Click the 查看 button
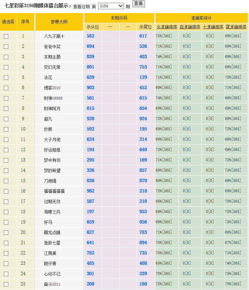Image resolution: width=249 pixels, height=290 pixels. [138, 3]
